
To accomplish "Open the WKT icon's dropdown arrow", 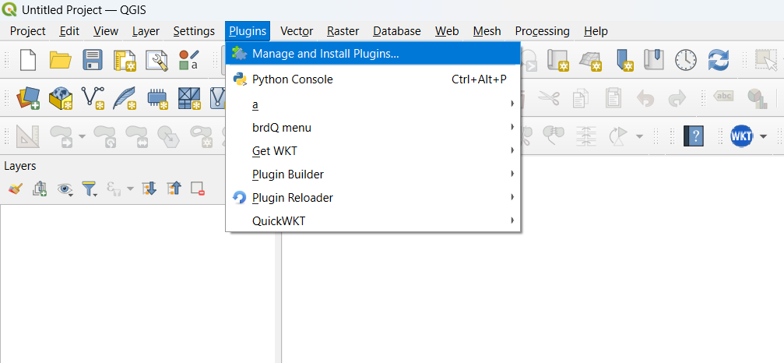I will pos(763,136).
